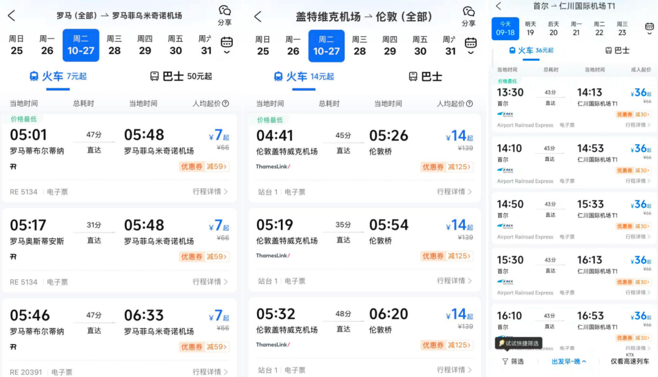The image size is (658, 377).
Task: Tap the 试试快捷筛选 tooltip
Action: click(518, 343)
